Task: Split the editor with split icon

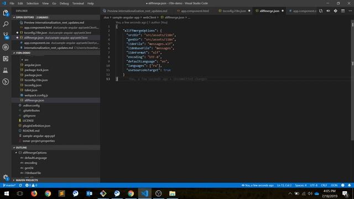Action: 343,11
